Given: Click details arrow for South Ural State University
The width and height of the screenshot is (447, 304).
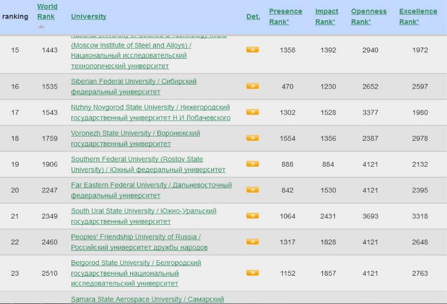Looking at the screenshot, I should click(x=253, y=216).
